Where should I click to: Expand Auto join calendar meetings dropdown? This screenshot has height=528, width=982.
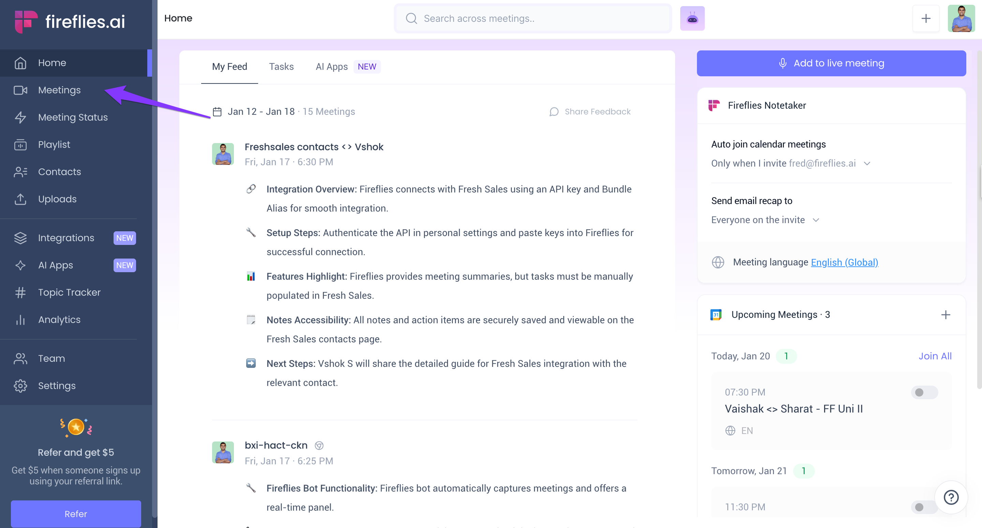867,164
